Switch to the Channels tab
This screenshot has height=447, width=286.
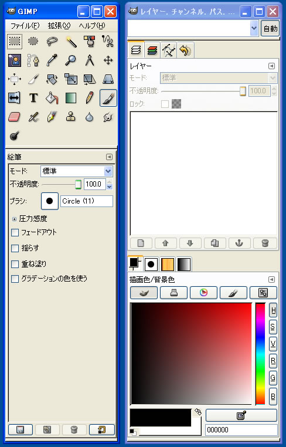pos(152,50)
